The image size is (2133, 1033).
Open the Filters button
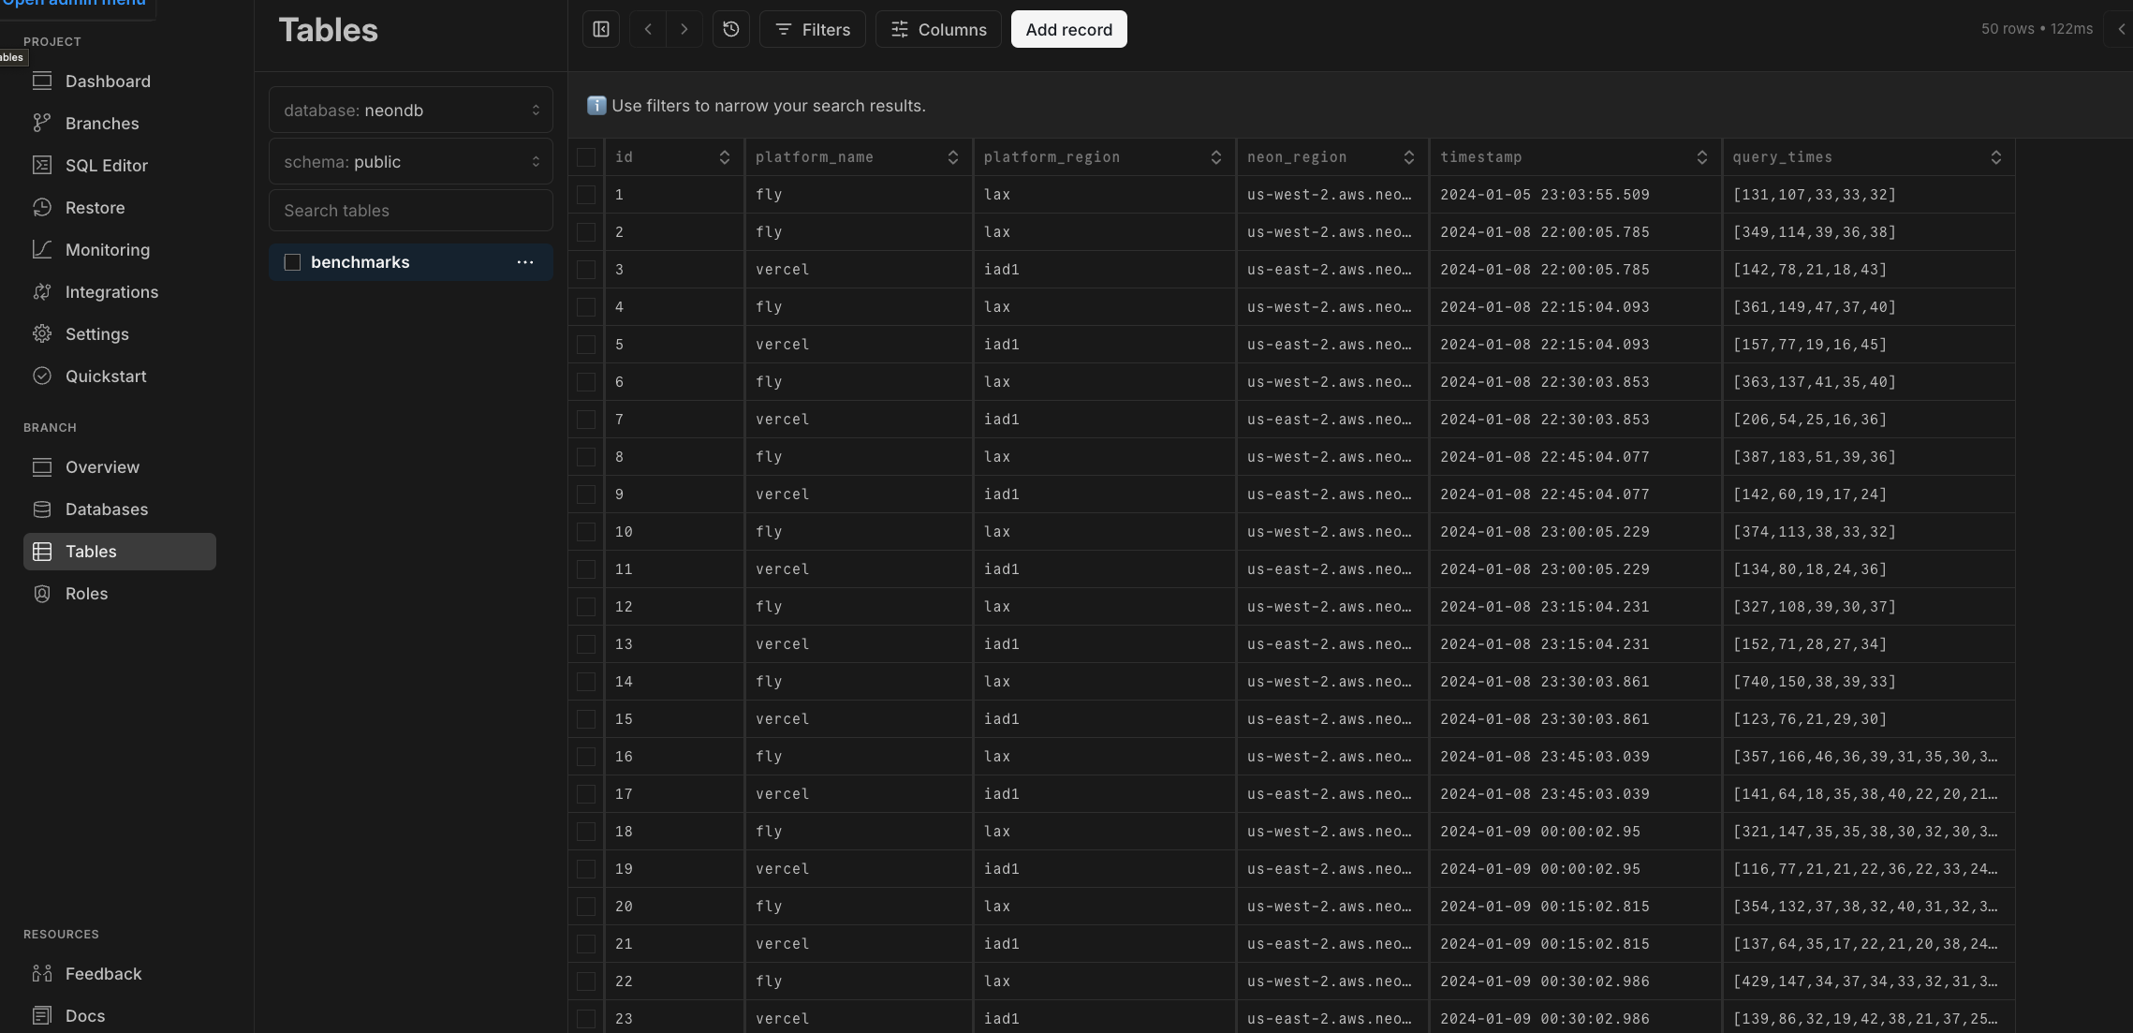click(812, 29)
